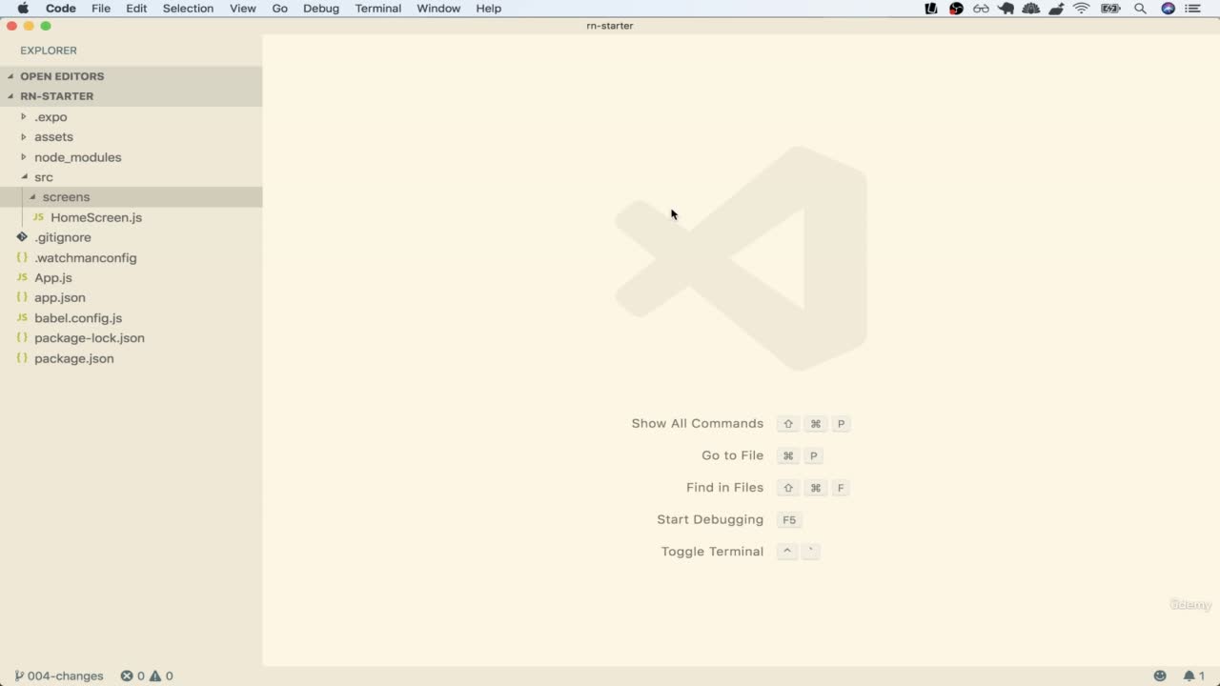This screenshot has width=1220, height=686.
Task: Click the F5 key hint
Action: (789, 520)
